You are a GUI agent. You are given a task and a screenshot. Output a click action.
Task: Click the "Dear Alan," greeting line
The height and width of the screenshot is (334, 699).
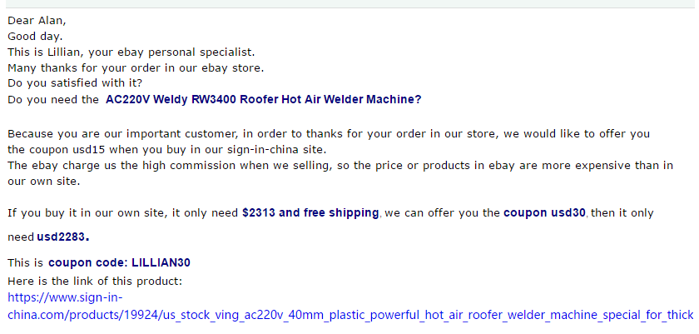(37, 21)
